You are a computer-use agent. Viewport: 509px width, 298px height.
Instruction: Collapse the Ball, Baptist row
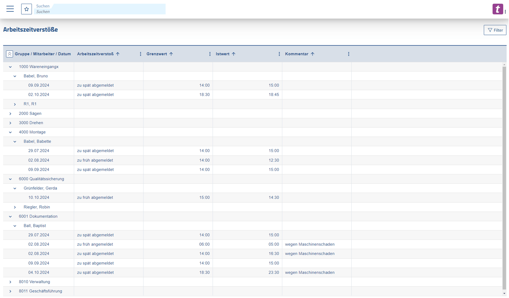(15, 225)
